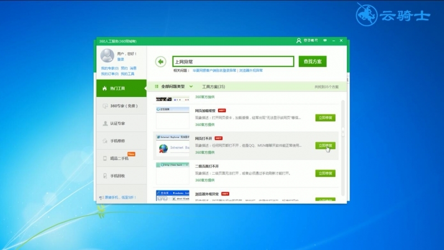The image size is (444, 250).
Task: Click the 网页加载缓慢 title text
Action: click(x=205, y=110)
